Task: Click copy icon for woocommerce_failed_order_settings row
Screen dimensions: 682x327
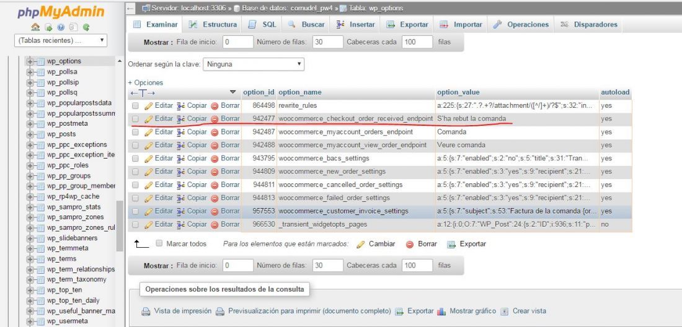Action: point(181,198)
